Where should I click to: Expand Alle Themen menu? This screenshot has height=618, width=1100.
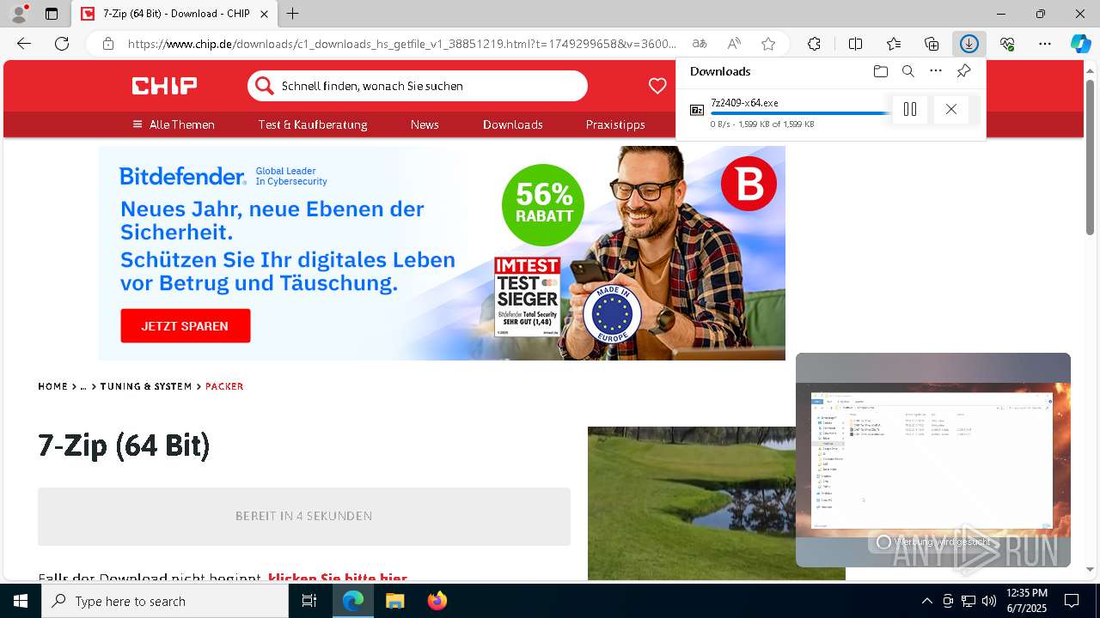(x=173, y=124)
